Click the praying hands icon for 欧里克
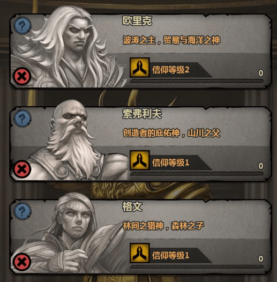 [x=140, y=68]
